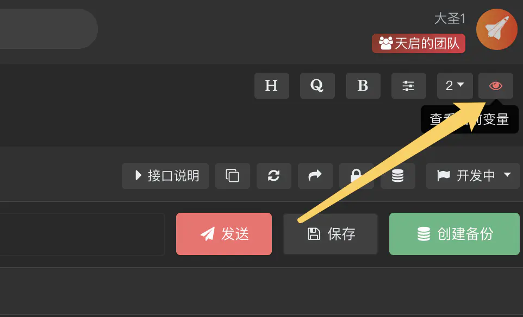Viewport: 523px width, 317px height.
Task: Click the refresh sync arrows icon
Action: (x=274, y=175)
